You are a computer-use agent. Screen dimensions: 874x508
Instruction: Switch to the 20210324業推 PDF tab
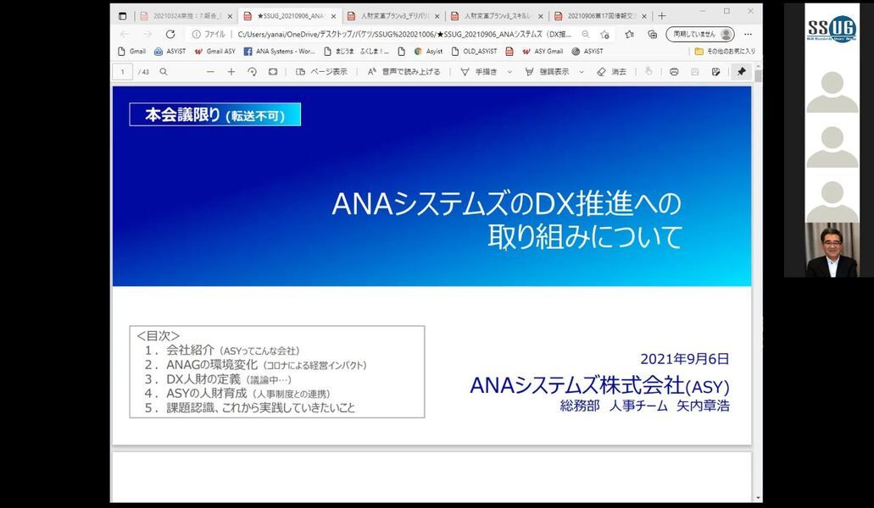(x=185, y=16)
